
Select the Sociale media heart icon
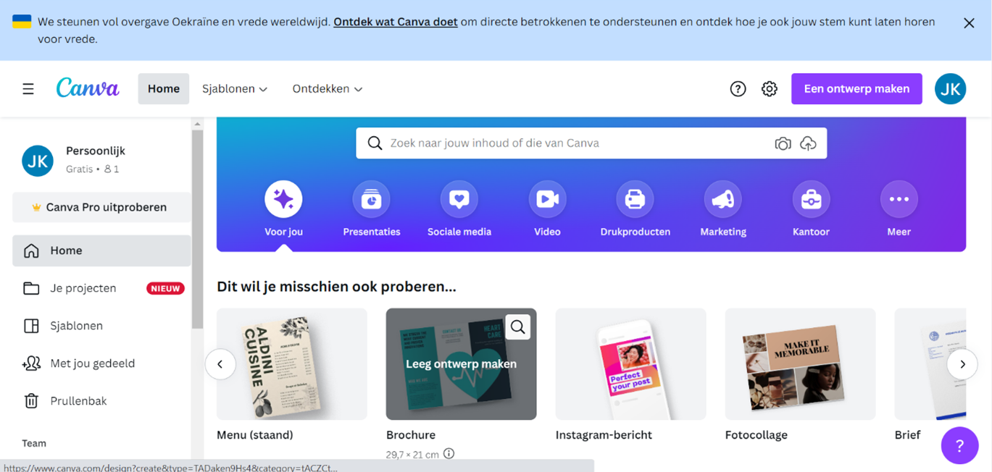(459, 198)
